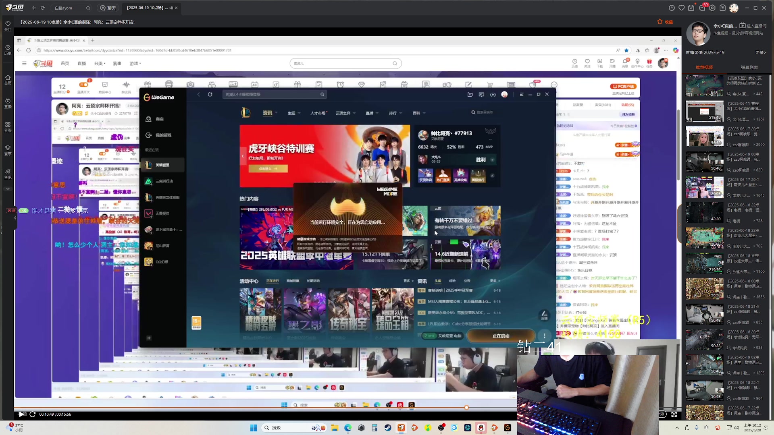Open 鱼吧 in the left sidebar

[x=8, y=174]
